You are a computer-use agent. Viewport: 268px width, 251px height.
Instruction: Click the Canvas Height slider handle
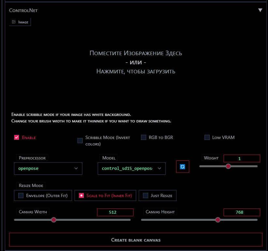coord(218,220)
